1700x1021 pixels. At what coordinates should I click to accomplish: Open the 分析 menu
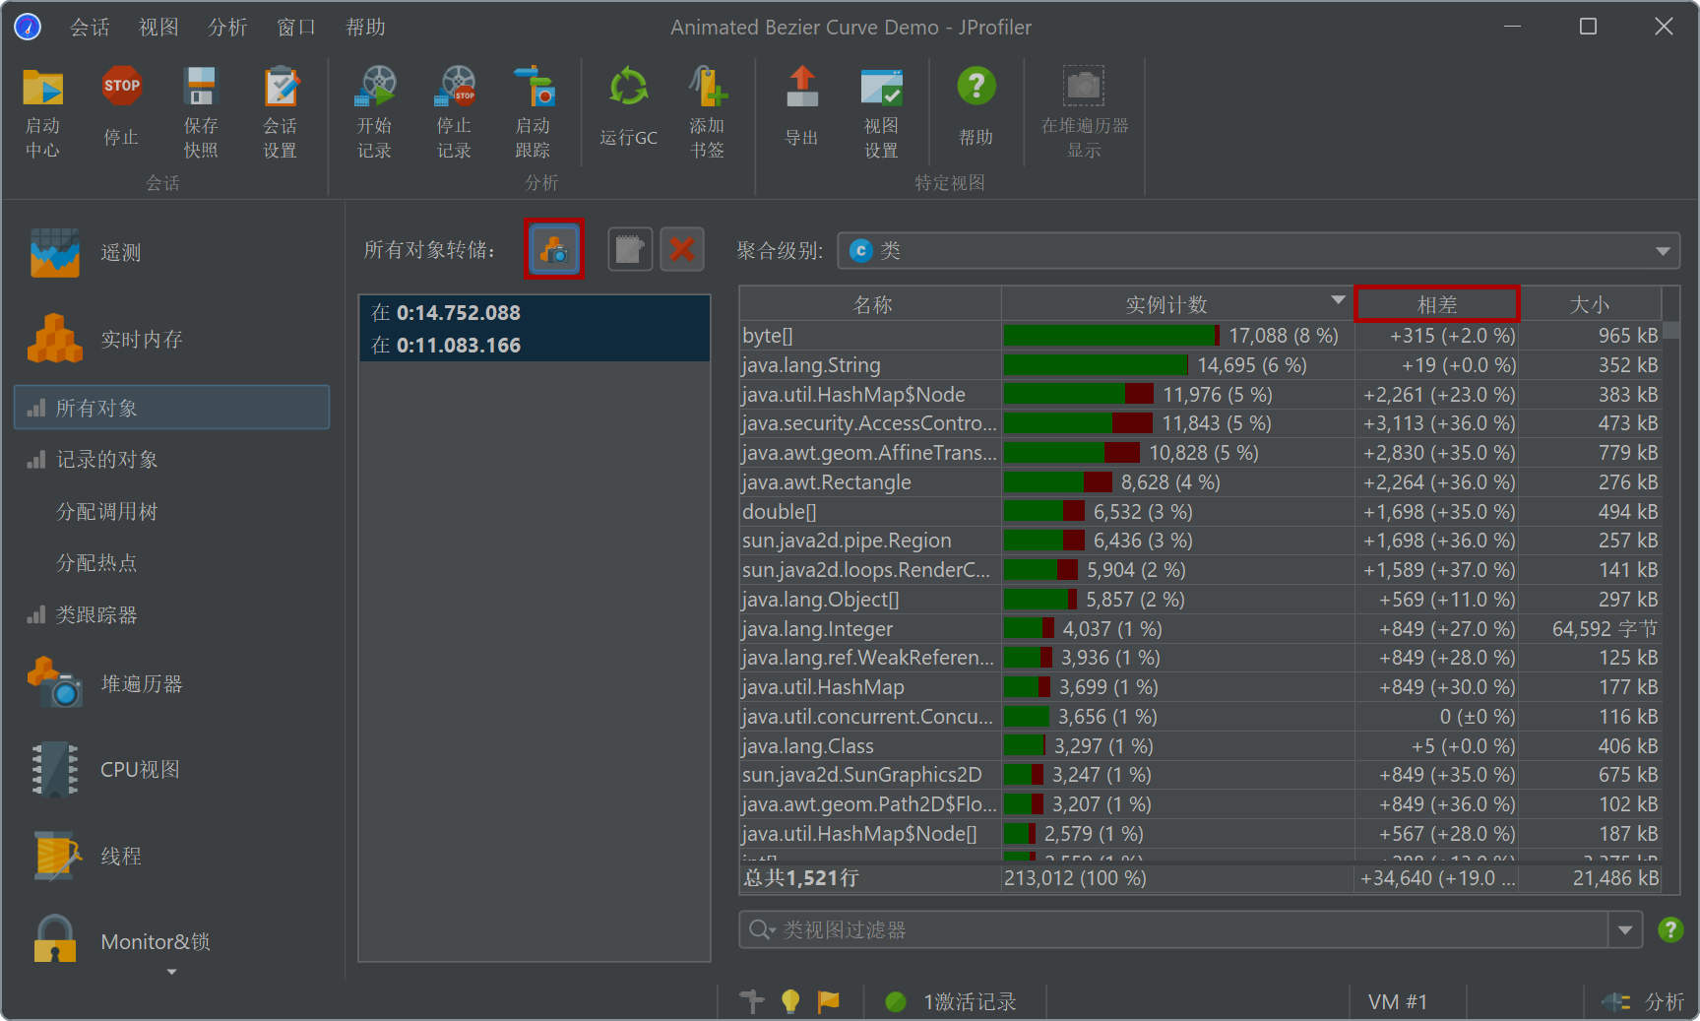click(228, 28)
